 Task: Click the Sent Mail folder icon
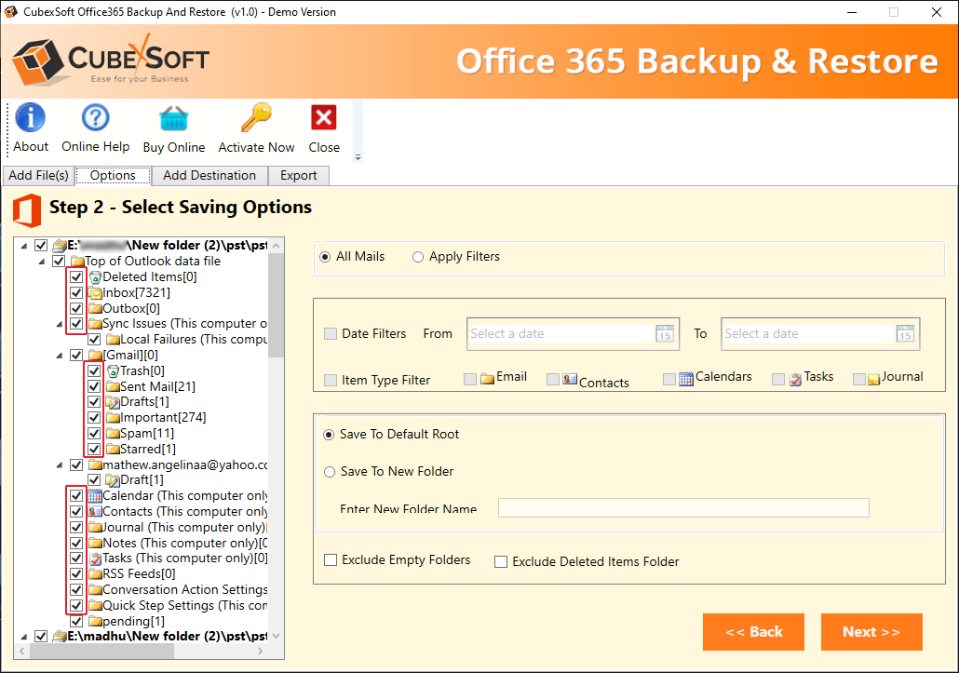tap(113, 387)
